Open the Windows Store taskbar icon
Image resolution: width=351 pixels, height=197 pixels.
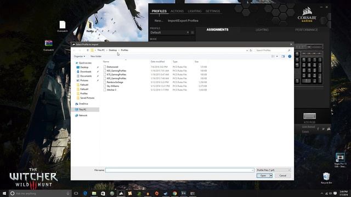click(103, 193)
